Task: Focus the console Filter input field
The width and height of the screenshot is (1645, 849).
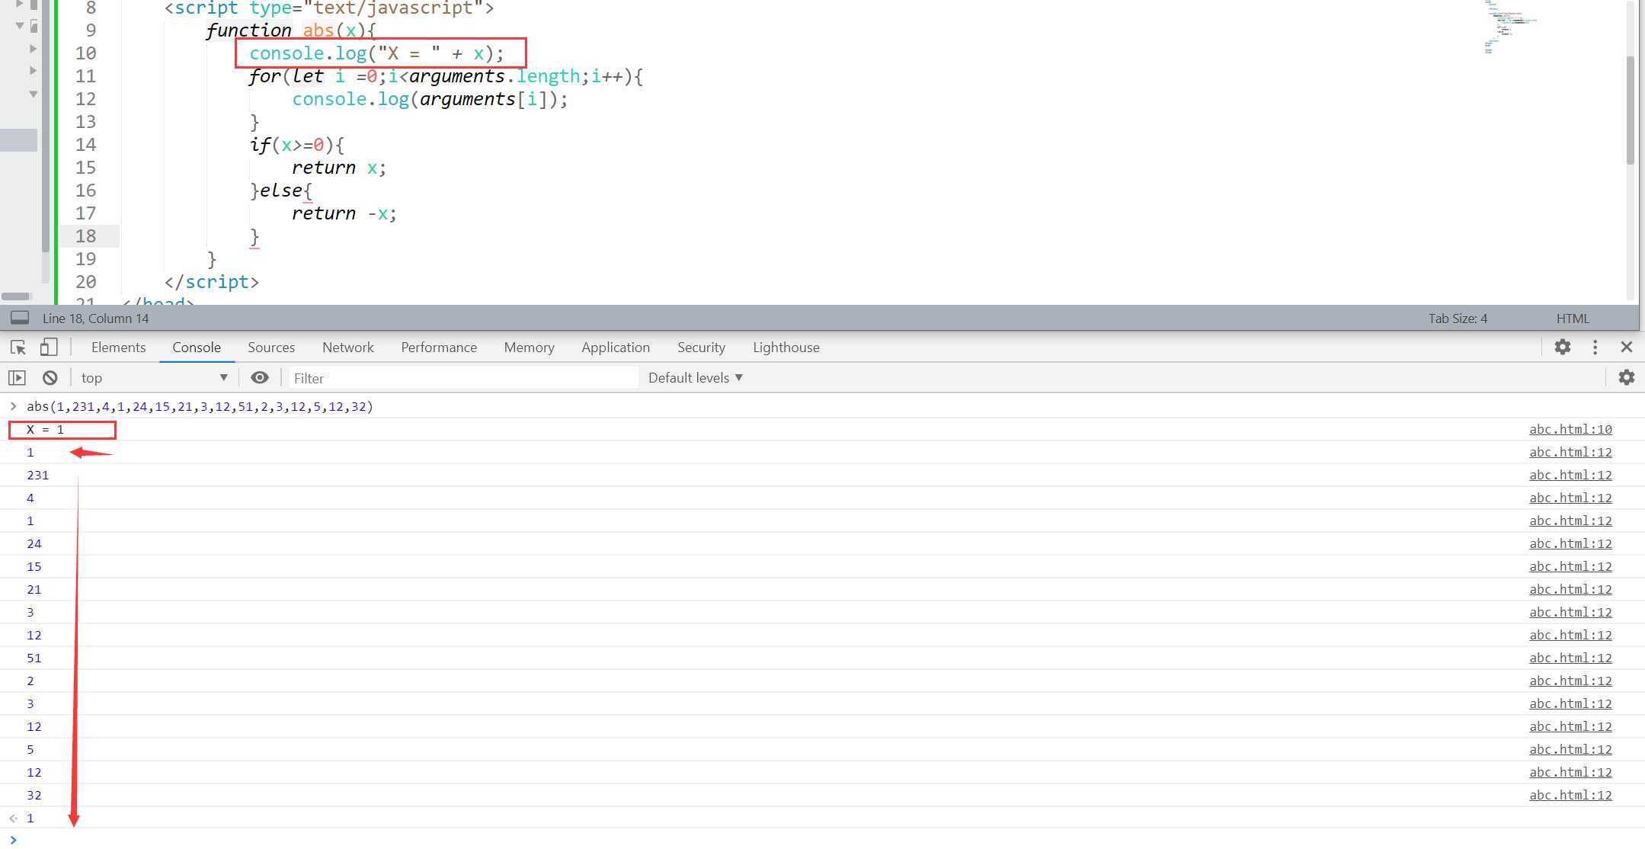Action: (x=463, y=378)
